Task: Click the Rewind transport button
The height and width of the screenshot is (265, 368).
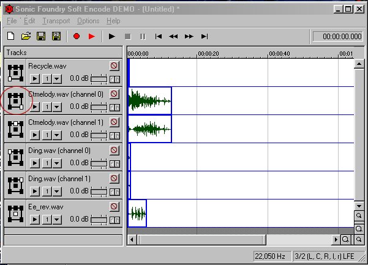Action: point(173,37)
